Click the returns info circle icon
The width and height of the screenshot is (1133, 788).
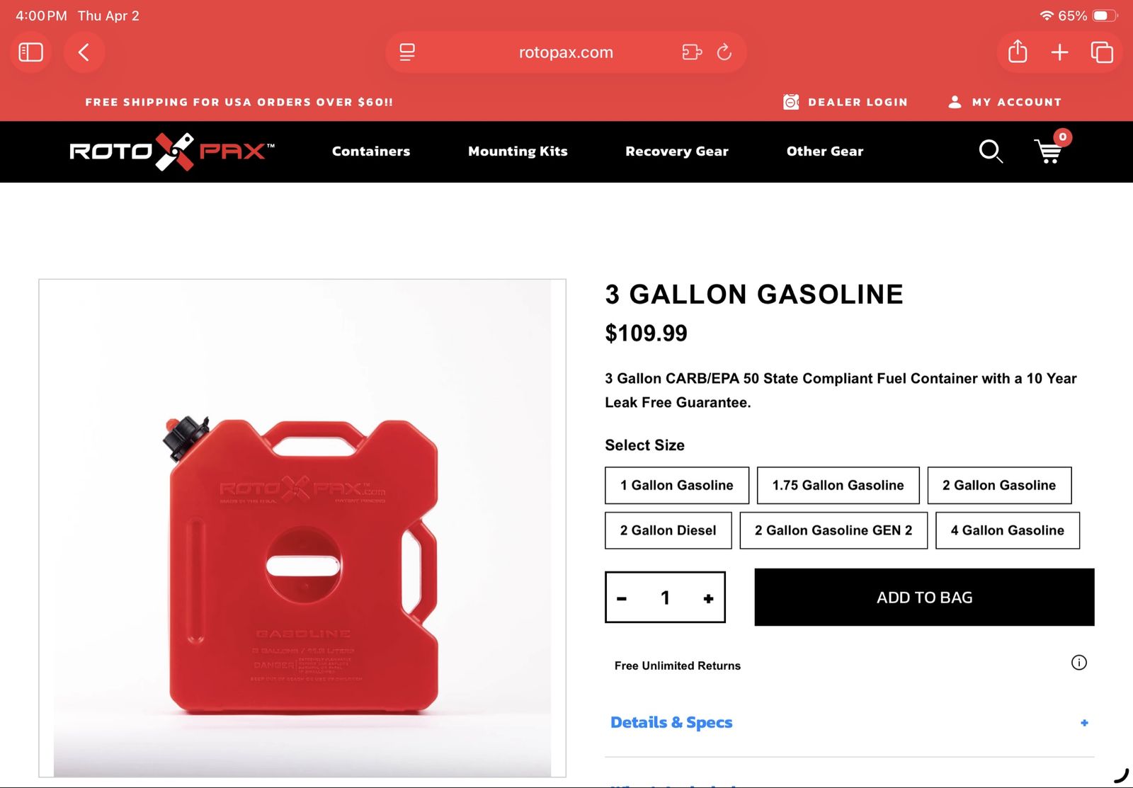(1078, 663)
